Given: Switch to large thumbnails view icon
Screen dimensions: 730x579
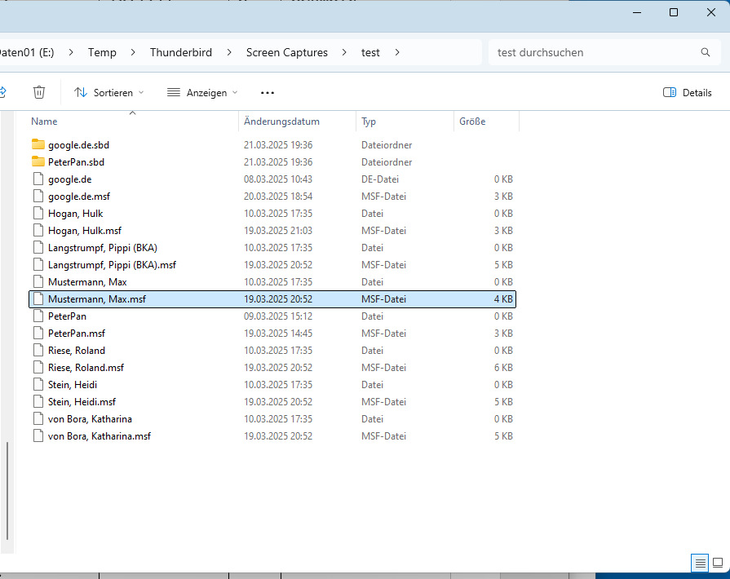Looking at the screenshot, I should [718, 563].
